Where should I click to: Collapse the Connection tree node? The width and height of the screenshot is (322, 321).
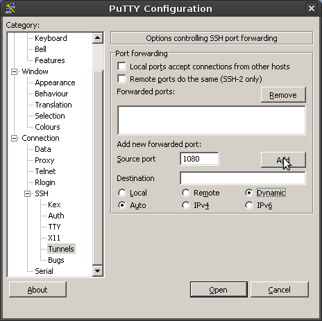coord(14,138)
